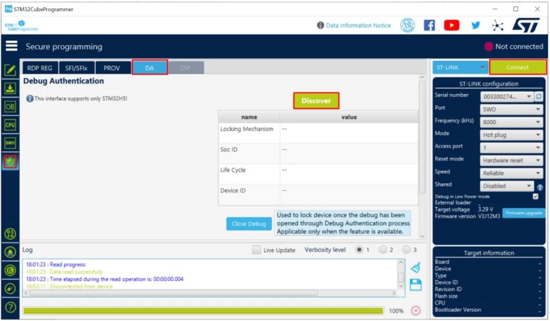Toggle the Live Update checkbox
This screenshot has height=321, width=550.
256,250
